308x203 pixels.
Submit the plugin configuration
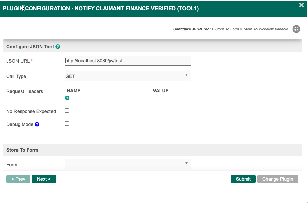(x=243, y=179)
